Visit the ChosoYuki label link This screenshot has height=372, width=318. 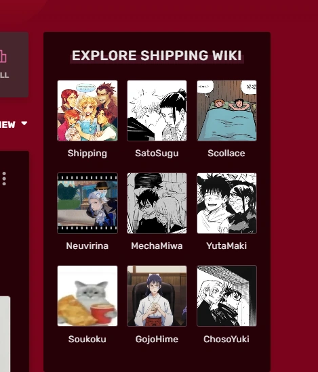pos(226,339)
